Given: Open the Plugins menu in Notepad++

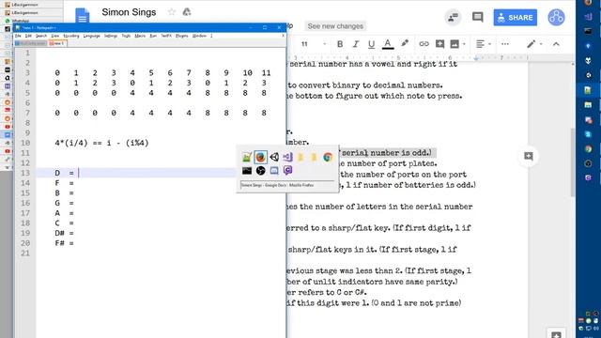Looking at the screenshot, I should pos(181,36).
